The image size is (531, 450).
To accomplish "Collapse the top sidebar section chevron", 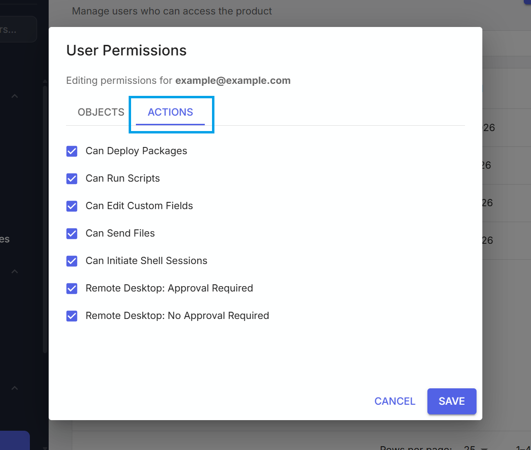I will pyautogui.click(x=14, y=96).
